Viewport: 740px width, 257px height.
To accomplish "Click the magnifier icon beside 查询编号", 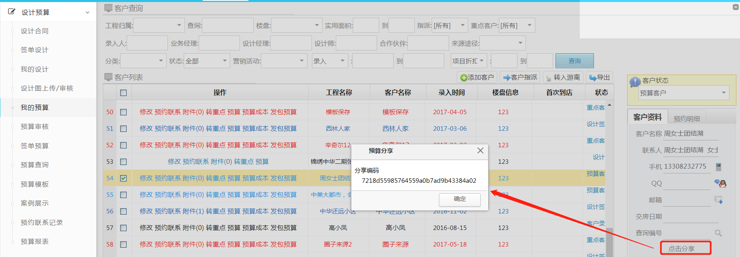I will tap(719, 233).
